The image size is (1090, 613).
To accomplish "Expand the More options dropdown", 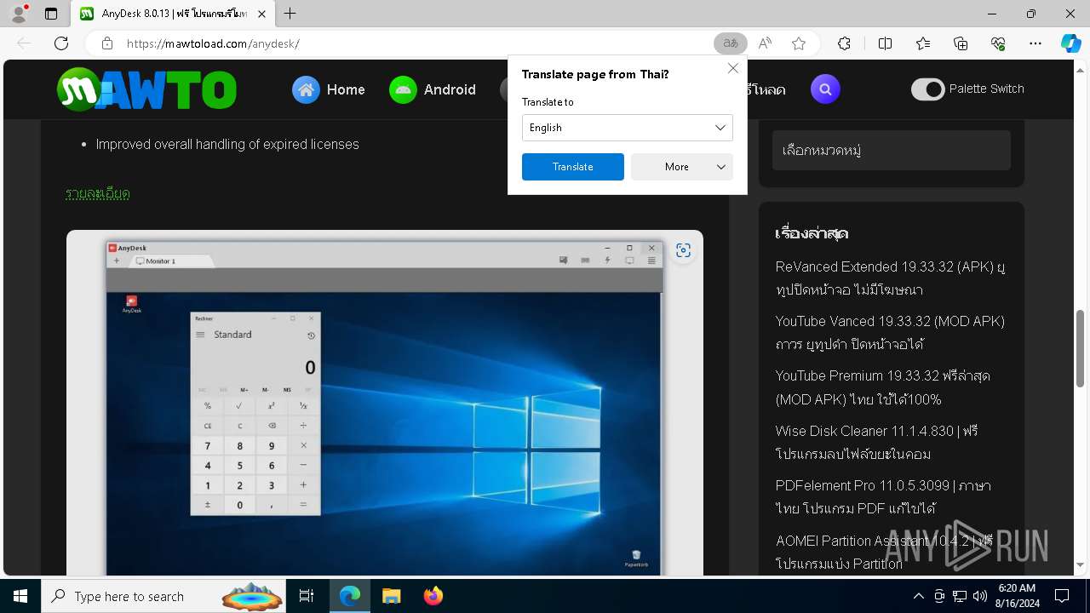I will point(681,167).
